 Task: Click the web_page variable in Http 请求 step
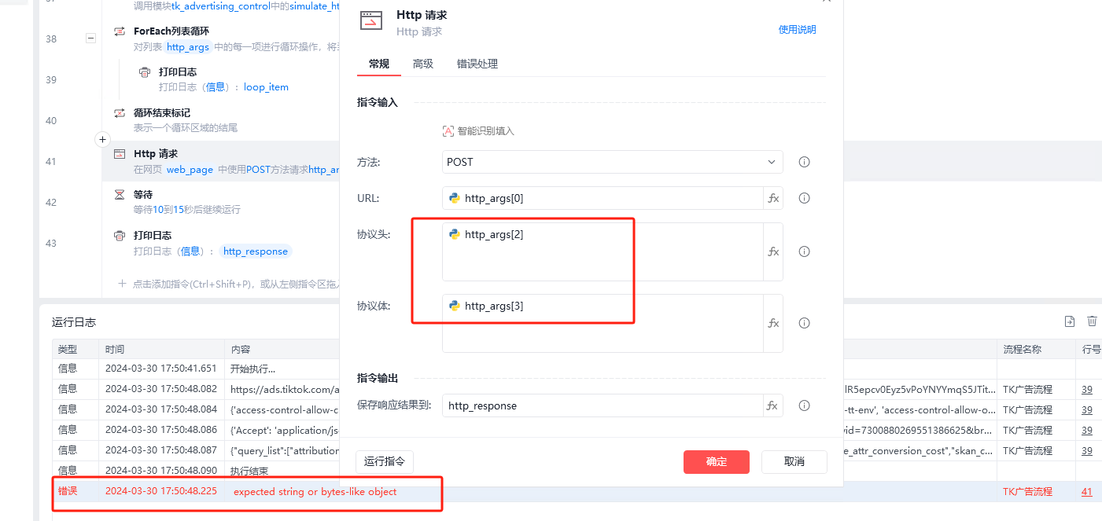click(190, 170)
